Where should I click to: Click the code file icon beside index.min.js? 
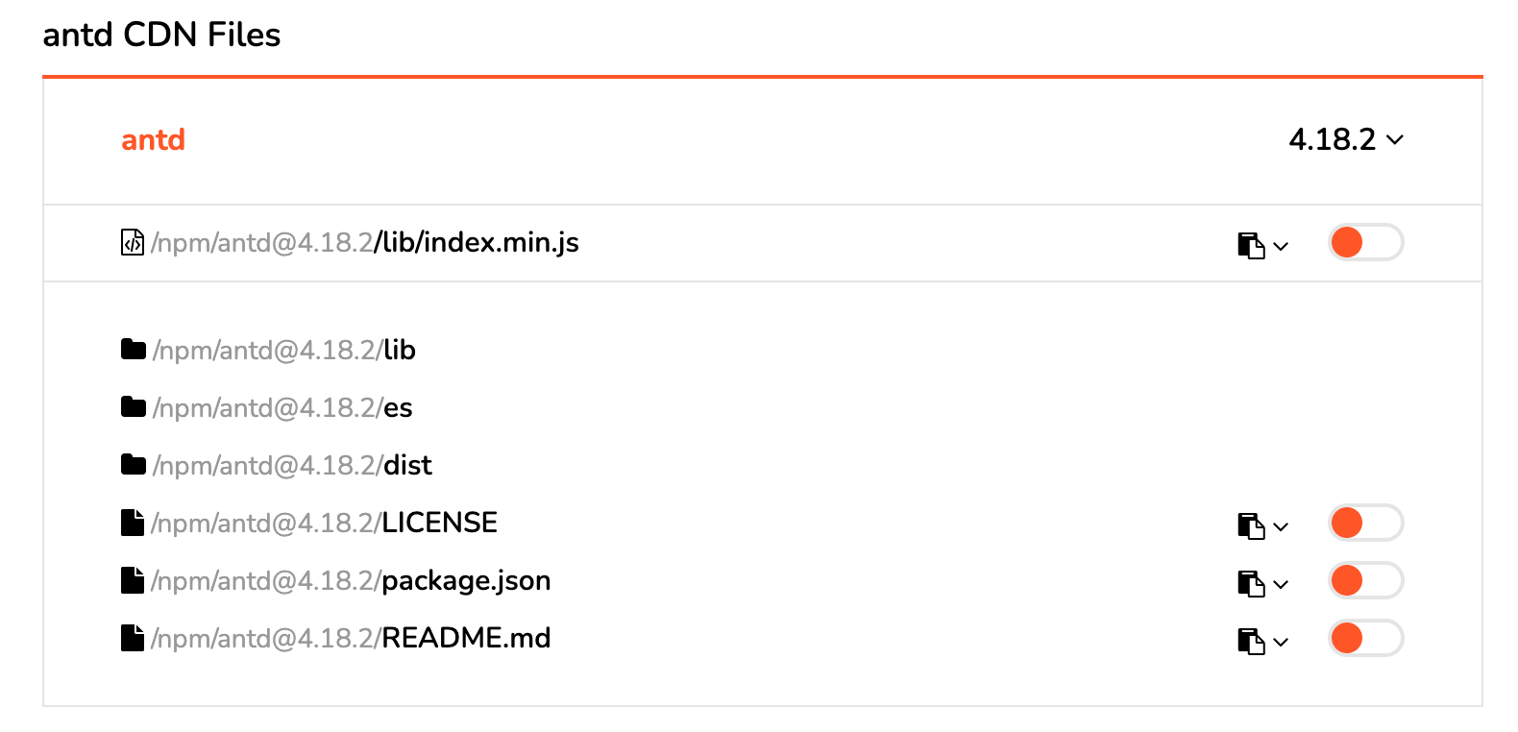pos(133,242)
